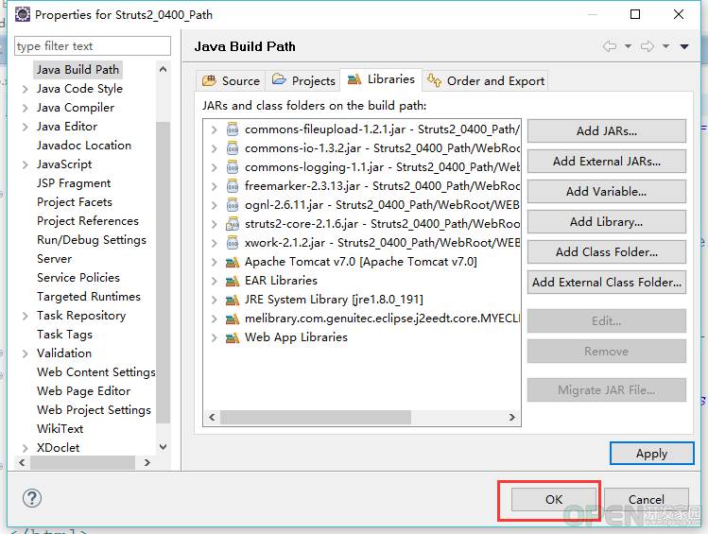Click the melibrary MyEclipse library icon
708x534 pixels.
pyautogui.click(x=233, y=319)
